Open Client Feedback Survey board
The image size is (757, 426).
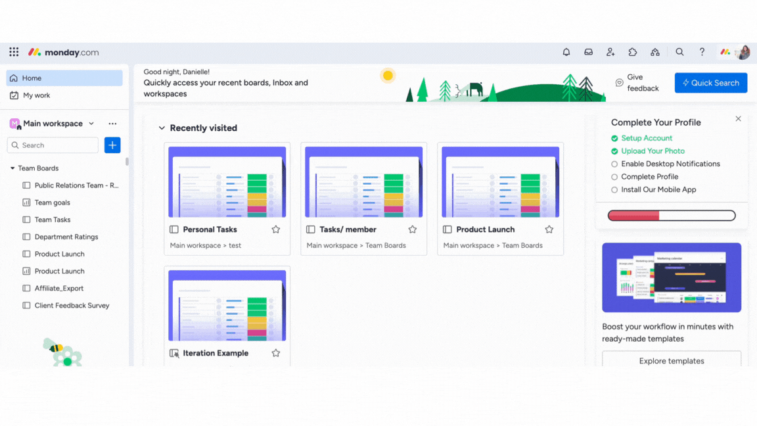click(x=72, y=306)
